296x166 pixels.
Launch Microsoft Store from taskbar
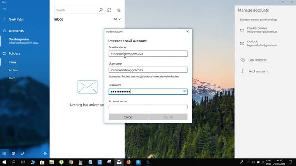(42, 162)
